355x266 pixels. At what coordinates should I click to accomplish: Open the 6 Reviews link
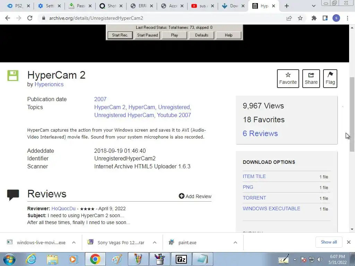coord(260,133)
